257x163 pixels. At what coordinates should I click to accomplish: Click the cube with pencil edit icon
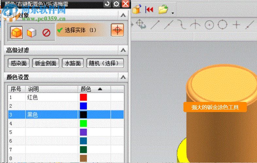pyautogui.click(x=137, y=9)
